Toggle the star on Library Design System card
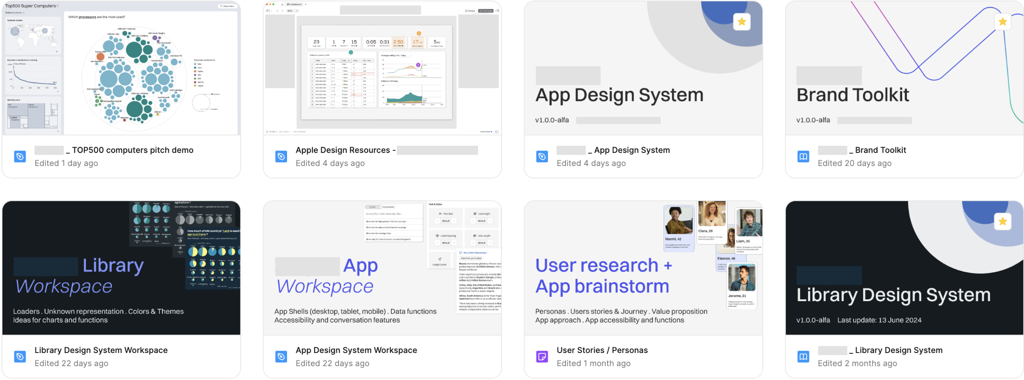Image resolution: width=1024 pixels, height=380 pixels. pyautogui.click(x=1002, y=222)
